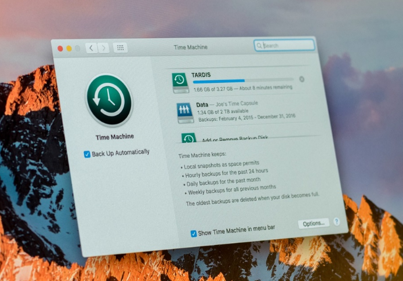Click the Time Machine keeps: heading

pos(202,155)
